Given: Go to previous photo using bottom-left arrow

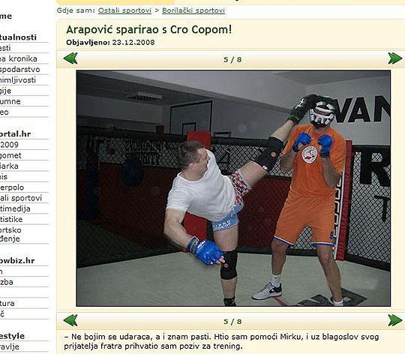Looking at the screenshot, I should tap(70, 320).
